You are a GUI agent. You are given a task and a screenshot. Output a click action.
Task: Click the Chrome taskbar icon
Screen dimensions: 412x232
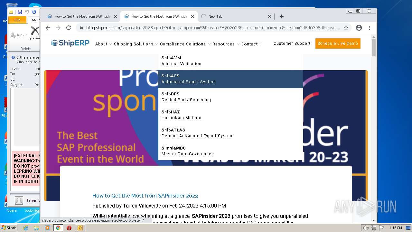pyautogui.click(x=58, y=228)
